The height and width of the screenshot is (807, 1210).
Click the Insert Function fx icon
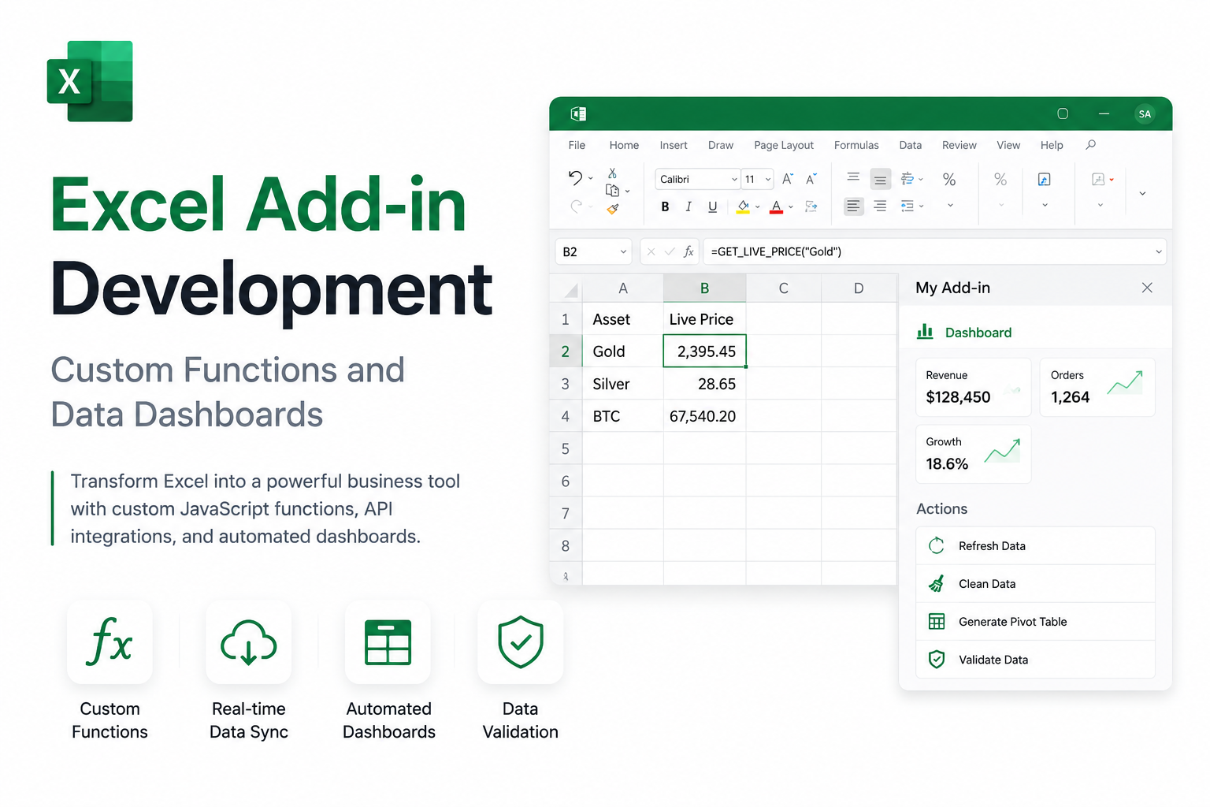click(689, 251)
